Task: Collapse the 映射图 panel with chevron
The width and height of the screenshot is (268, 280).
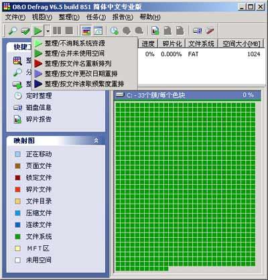Action: [x=96, y=141]
